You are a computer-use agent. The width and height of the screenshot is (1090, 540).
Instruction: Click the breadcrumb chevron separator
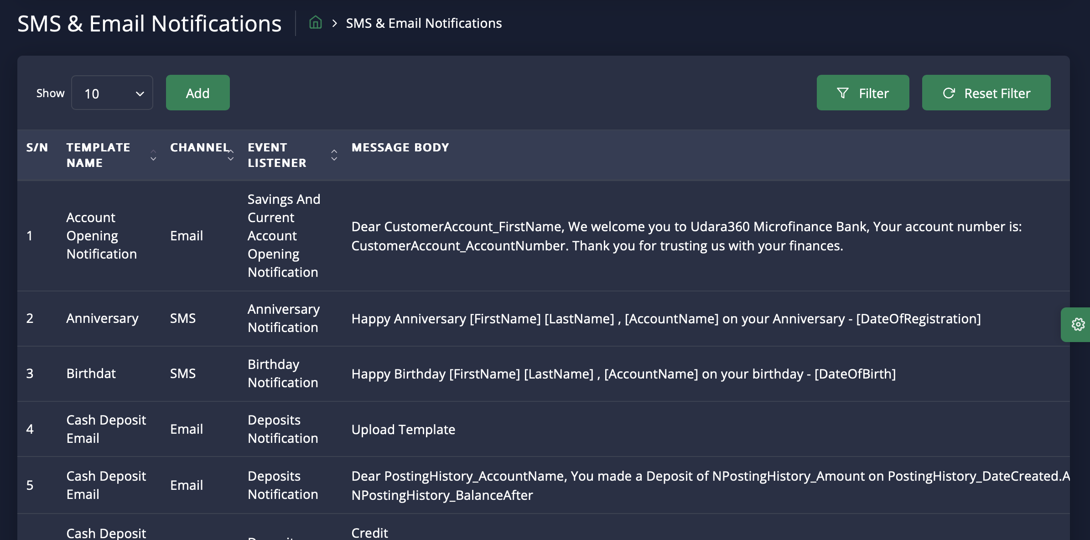[x=334, y=23]
